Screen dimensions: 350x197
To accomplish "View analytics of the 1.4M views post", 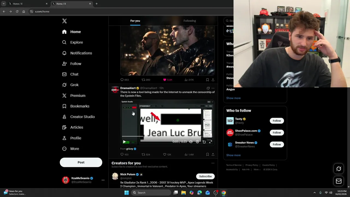I will [x=189, y=154].
